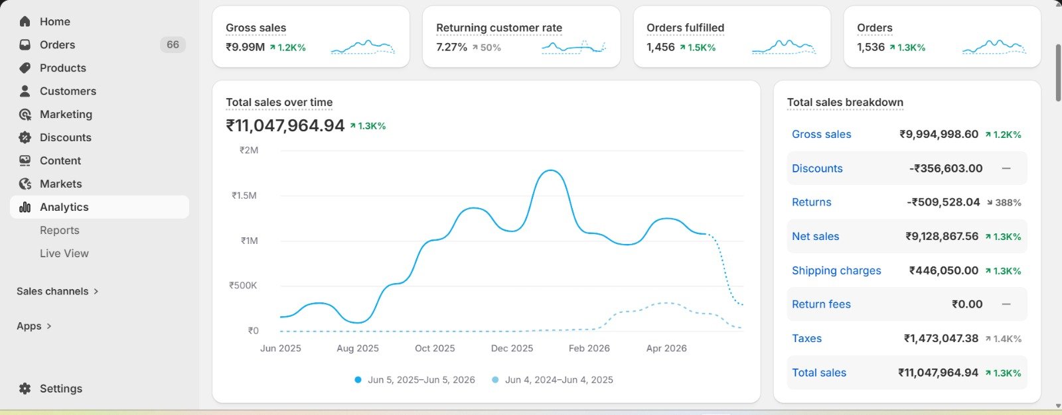Click the Dec 2025 x-axis label
The image size is (1062, 415).
tap(512, 348)
